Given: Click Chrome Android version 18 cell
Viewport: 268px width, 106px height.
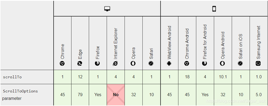Looking at the screenshot, I should [x=187, y=77].
